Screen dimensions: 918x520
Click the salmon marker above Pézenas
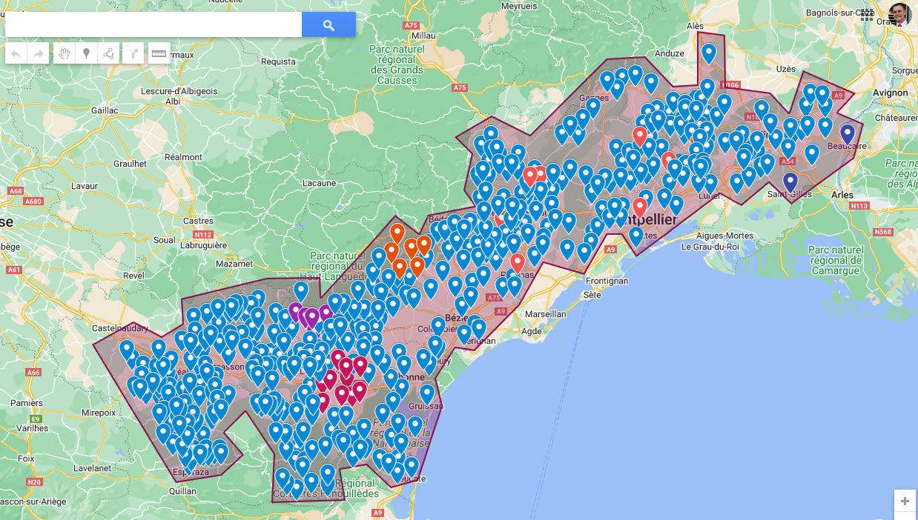(x=518, y=262)
